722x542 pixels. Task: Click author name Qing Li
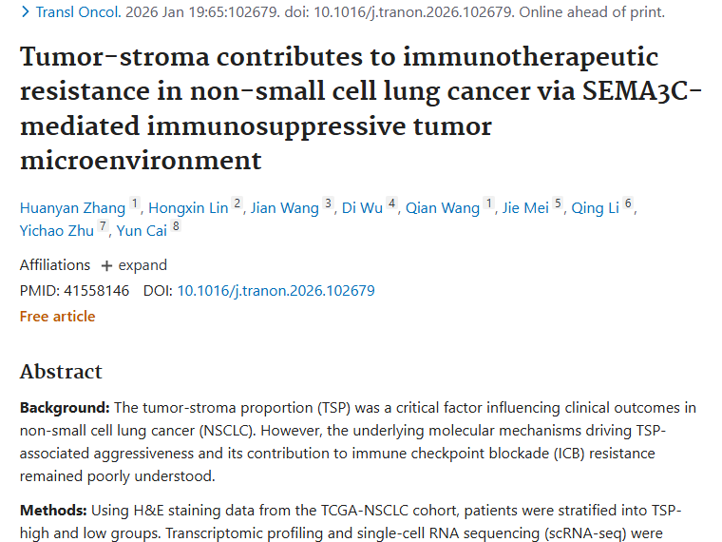tap(595, 208)
